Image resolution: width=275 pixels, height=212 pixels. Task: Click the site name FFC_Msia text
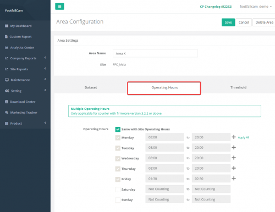pos(119,65)
